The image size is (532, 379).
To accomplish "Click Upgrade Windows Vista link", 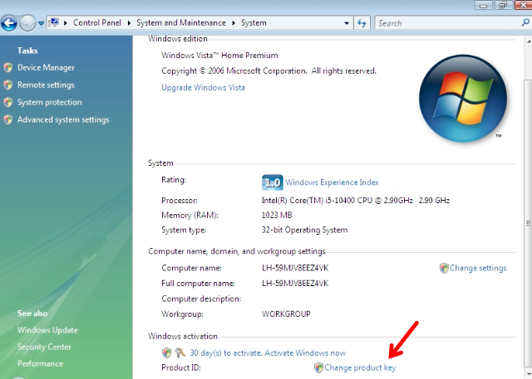I will [203, 87].
